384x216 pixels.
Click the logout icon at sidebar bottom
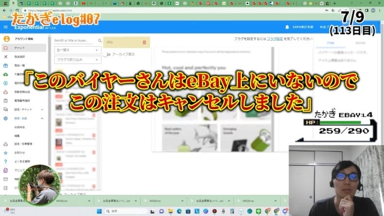point(5,188)
